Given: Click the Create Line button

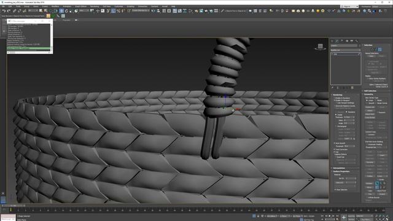Looking at the screenshot, I should click(x=370, y=107).
